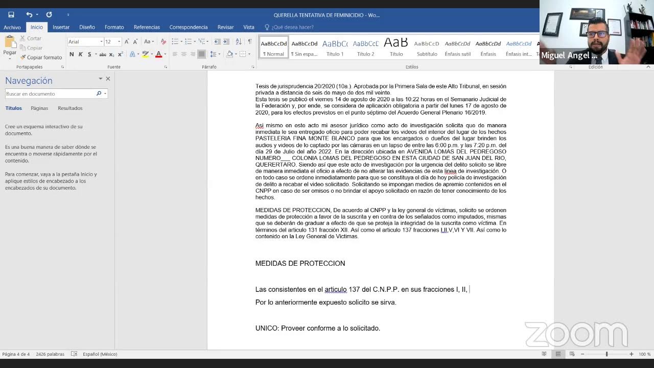
Task: Click the yellow text highlight color
Action: pos(145,54)
